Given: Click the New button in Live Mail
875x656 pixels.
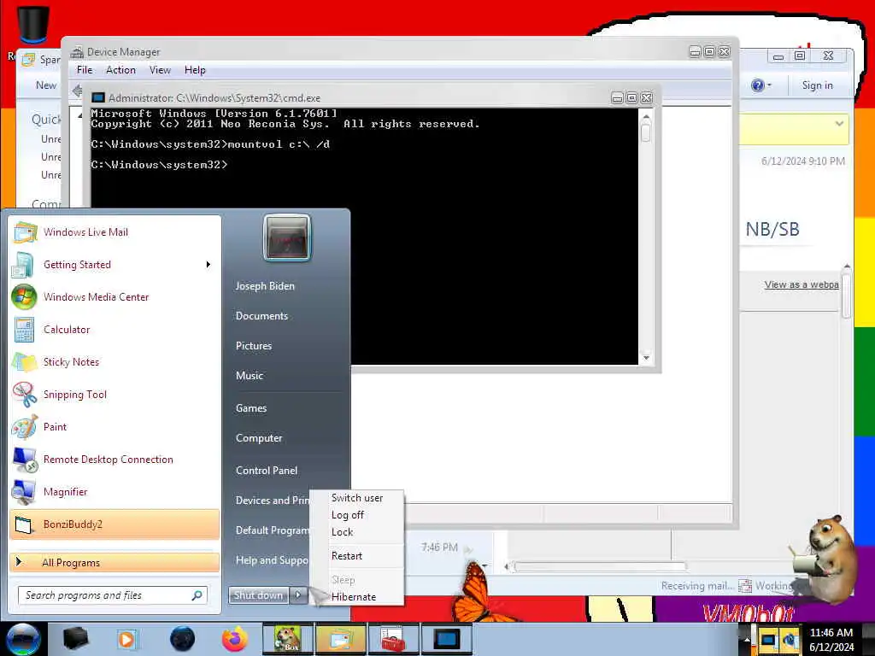Looking at the screenshot, I should click(x=46, y=85).
